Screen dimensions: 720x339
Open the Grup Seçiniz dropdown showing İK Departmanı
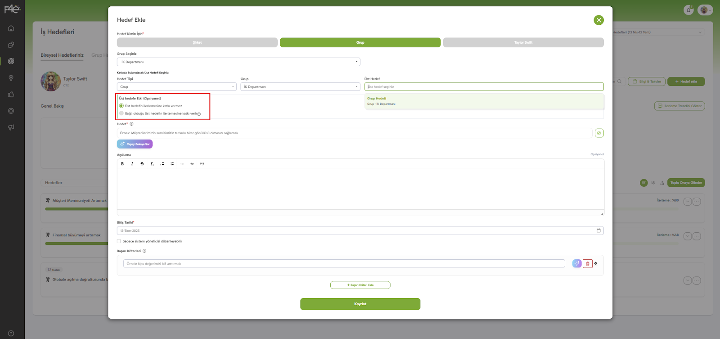point(238,62)
